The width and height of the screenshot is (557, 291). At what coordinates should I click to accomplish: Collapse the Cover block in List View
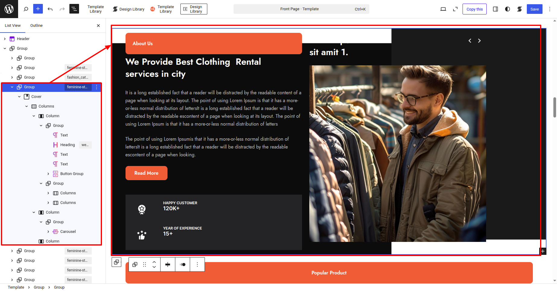(19, 97)
